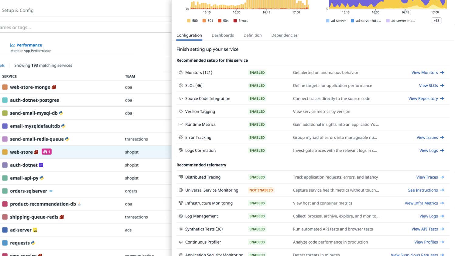Click the purple auth-dotnet color swatch
455x256 pixels.
coord(5,165)
